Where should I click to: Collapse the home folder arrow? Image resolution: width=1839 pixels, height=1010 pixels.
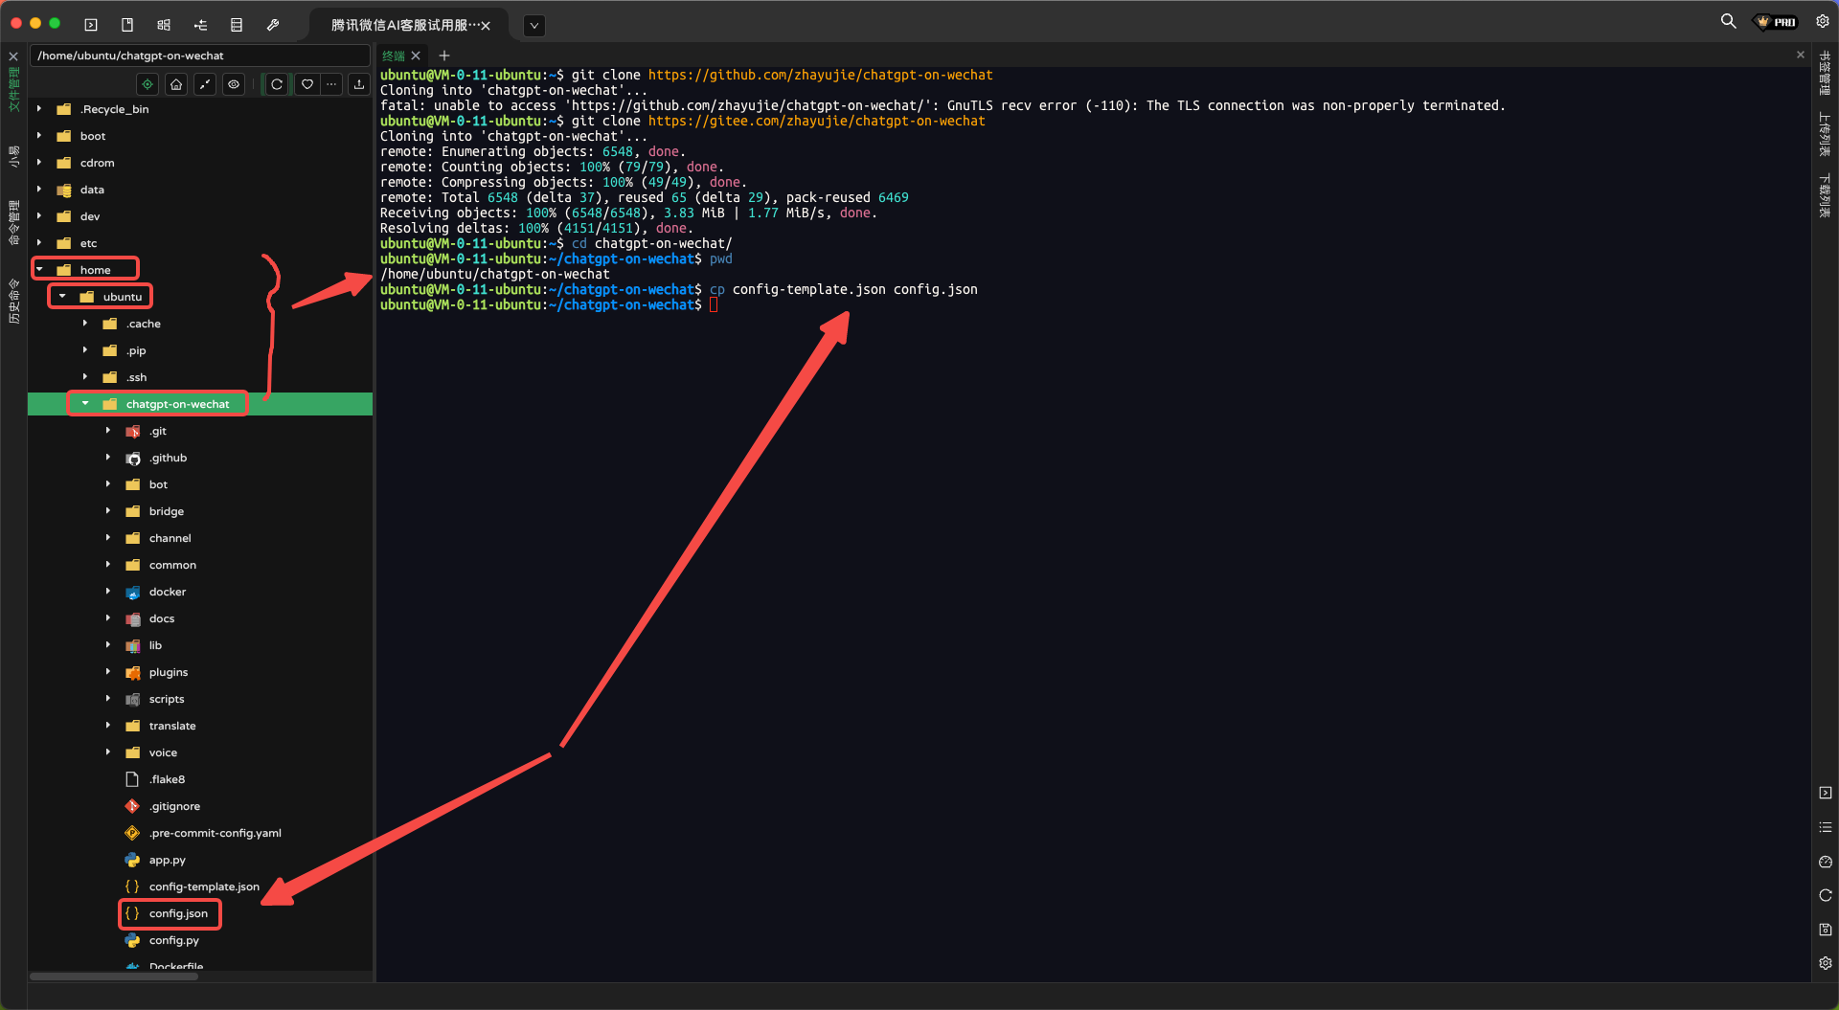click(39, 270)
